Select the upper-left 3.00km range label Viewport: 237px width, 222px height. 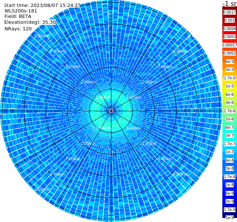(73, 67)
